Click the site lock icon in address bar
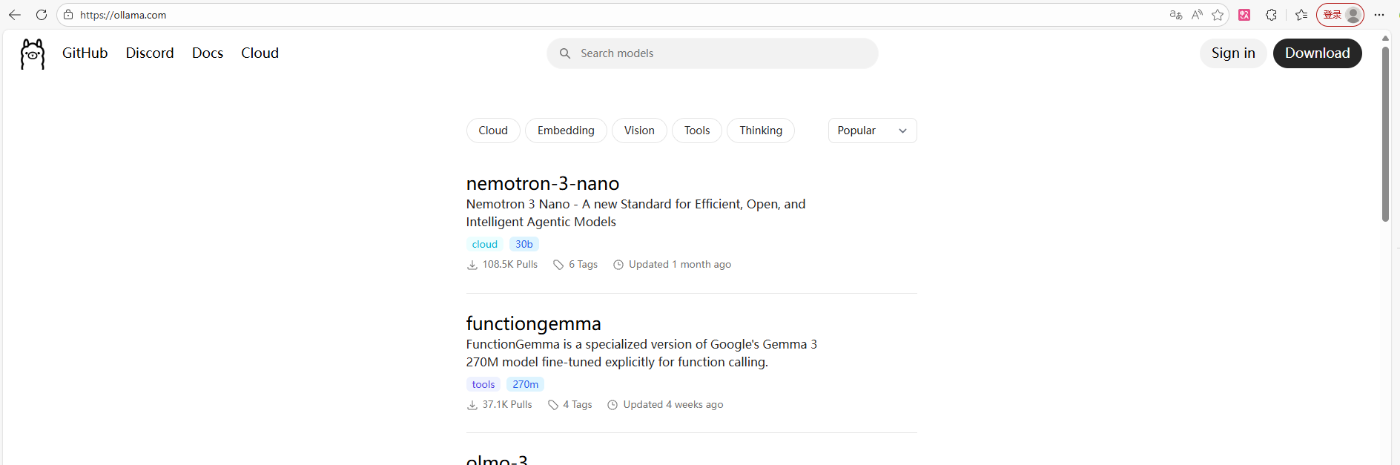The height and width of the screenshot is (465, 1400). tap(68, 15)
